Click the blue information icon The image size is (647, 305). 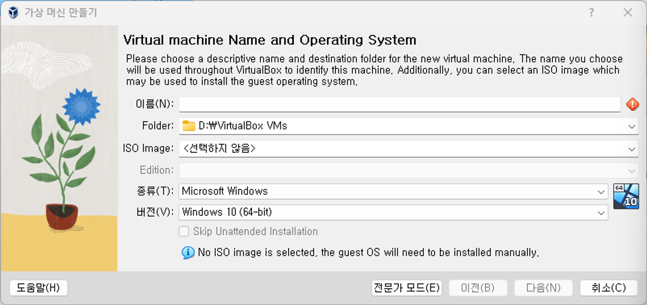point(188,252)
